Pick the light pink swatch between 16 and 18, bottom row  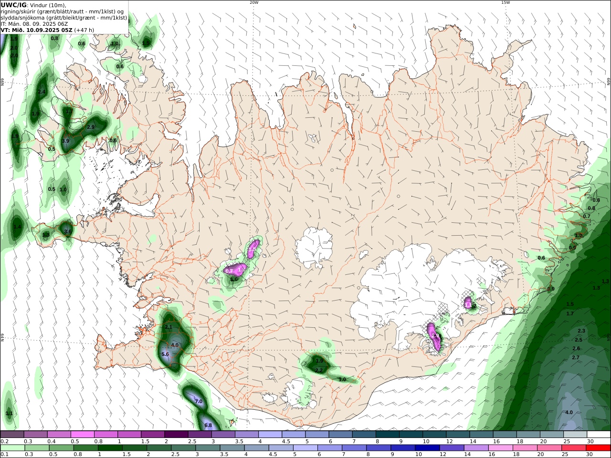pyautogui.click(x=500, y=448)
